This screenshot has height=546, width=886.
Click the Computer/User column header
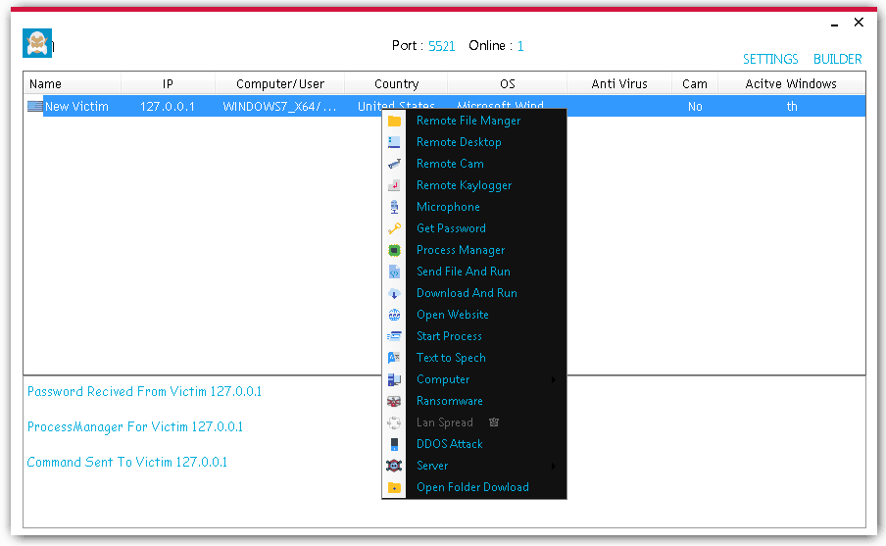(280, 84)
